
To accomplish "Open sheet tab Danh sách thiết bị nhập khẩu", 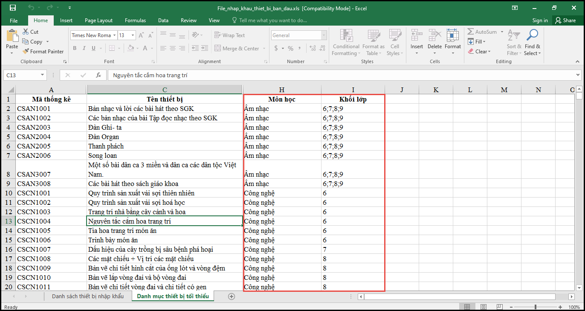I will click(88, 296).
